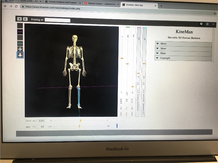The width and height of the screenshot is (218, 163).
Task: Open the hamburger menu icon in KineMan
Action: pos(207,24)
